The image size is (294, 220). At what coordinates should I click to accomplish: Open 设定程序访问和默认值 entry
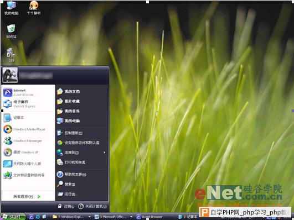[x=81, y=143]
